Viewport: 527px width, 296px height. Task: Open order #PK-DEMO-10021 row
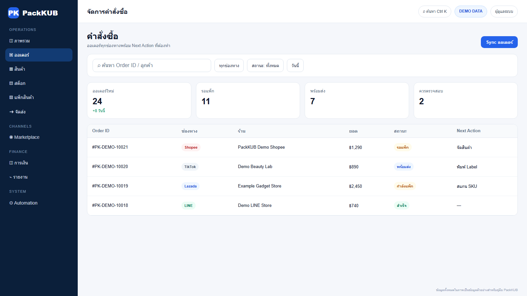tap(302, 147)
